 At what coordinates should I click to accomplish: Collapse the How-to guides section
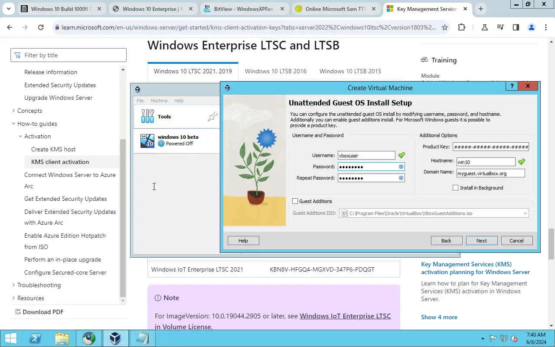(13, 124)
